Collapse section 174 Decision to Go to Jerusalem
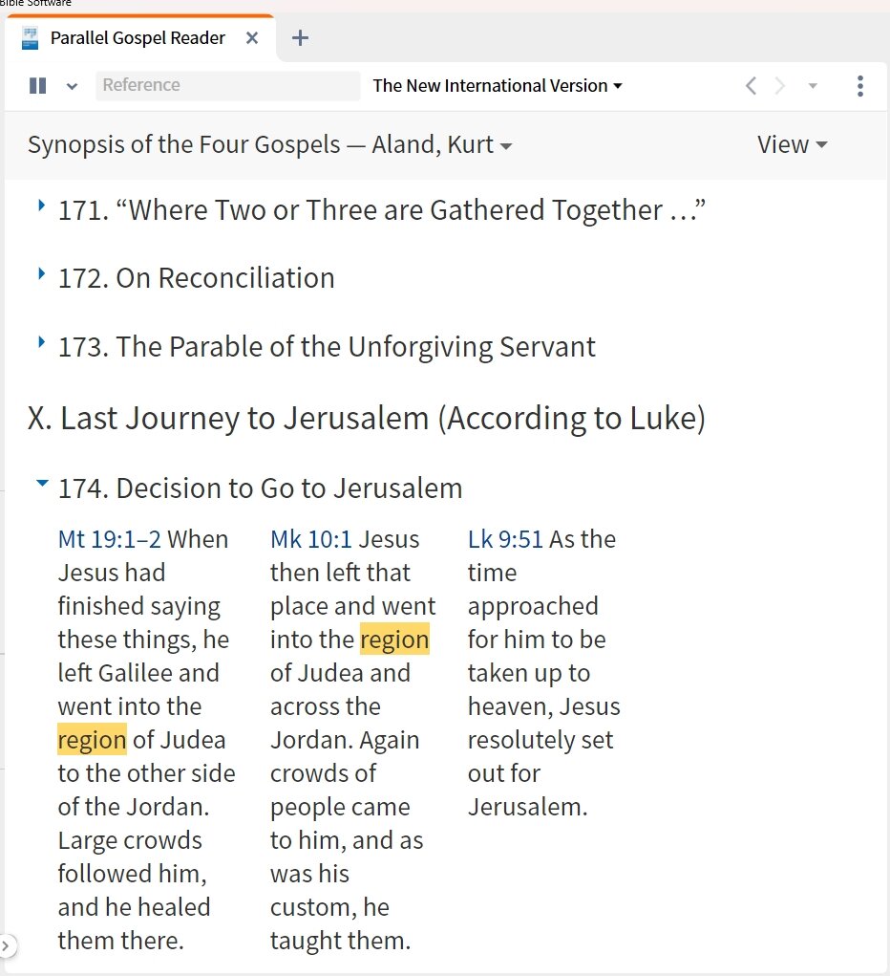This screenshot has height=976, width=890. (42, 483)
